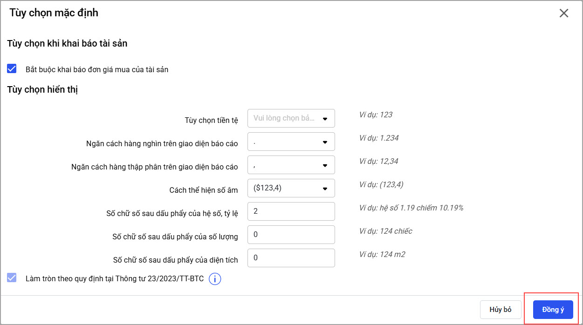This screenshot has width=583, height=325.
Task: Focus the hệ số, tỷ lệ decimal digits field
Action: click(291, 211)
